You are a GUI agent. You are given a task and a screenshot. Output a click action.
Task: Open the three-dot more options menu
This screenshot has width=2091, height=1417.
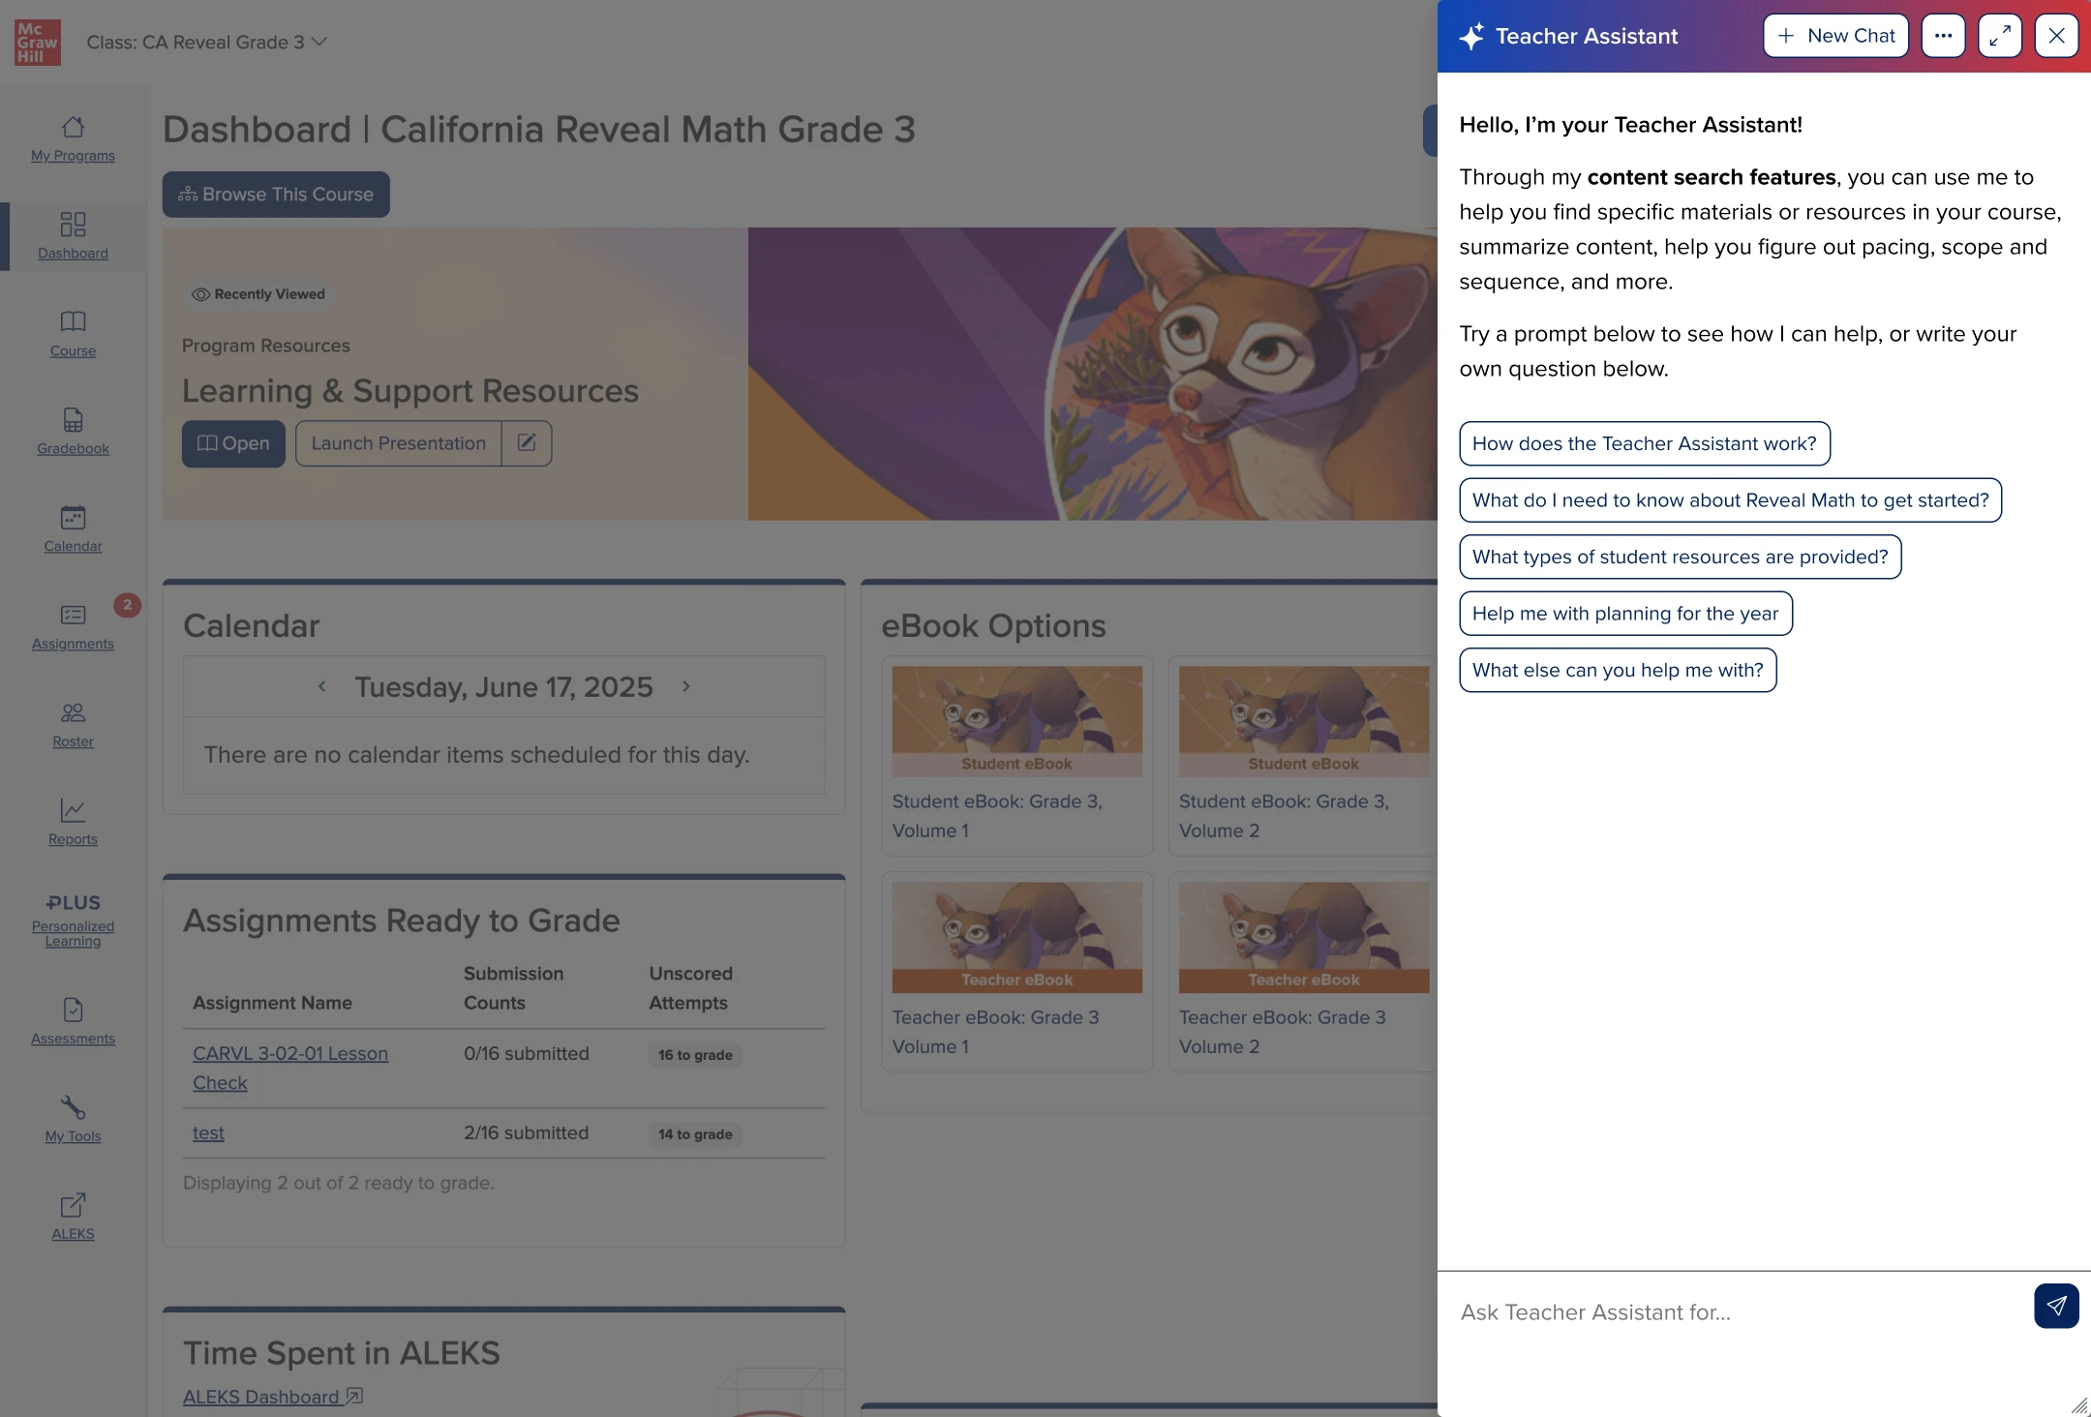tap(1943, 36)
